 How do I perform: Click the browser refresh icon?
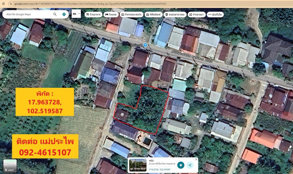tap(3, 4)
